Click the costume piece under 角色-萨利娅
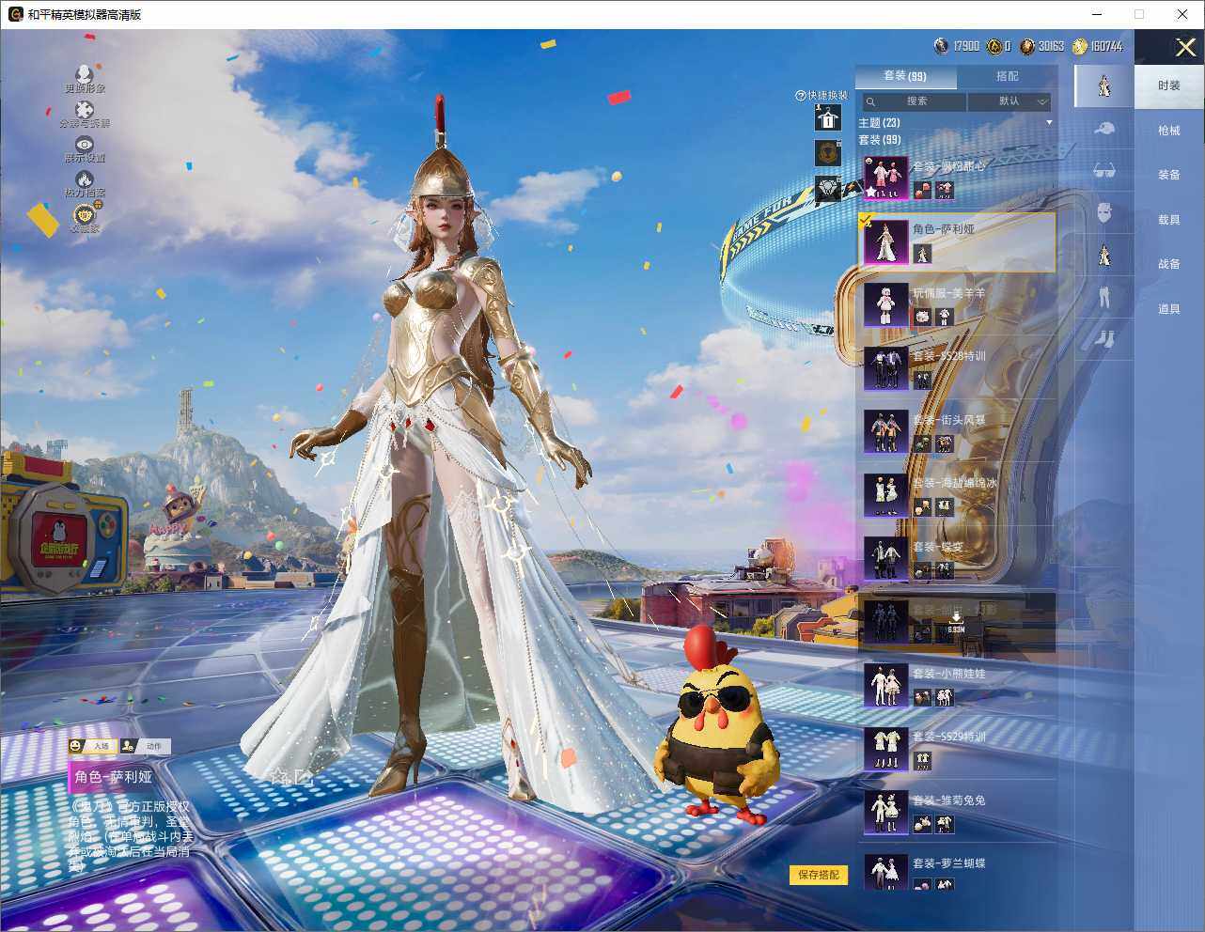Image resolution: width=1205 pixels, height=932 pixels. coord(922,254)
